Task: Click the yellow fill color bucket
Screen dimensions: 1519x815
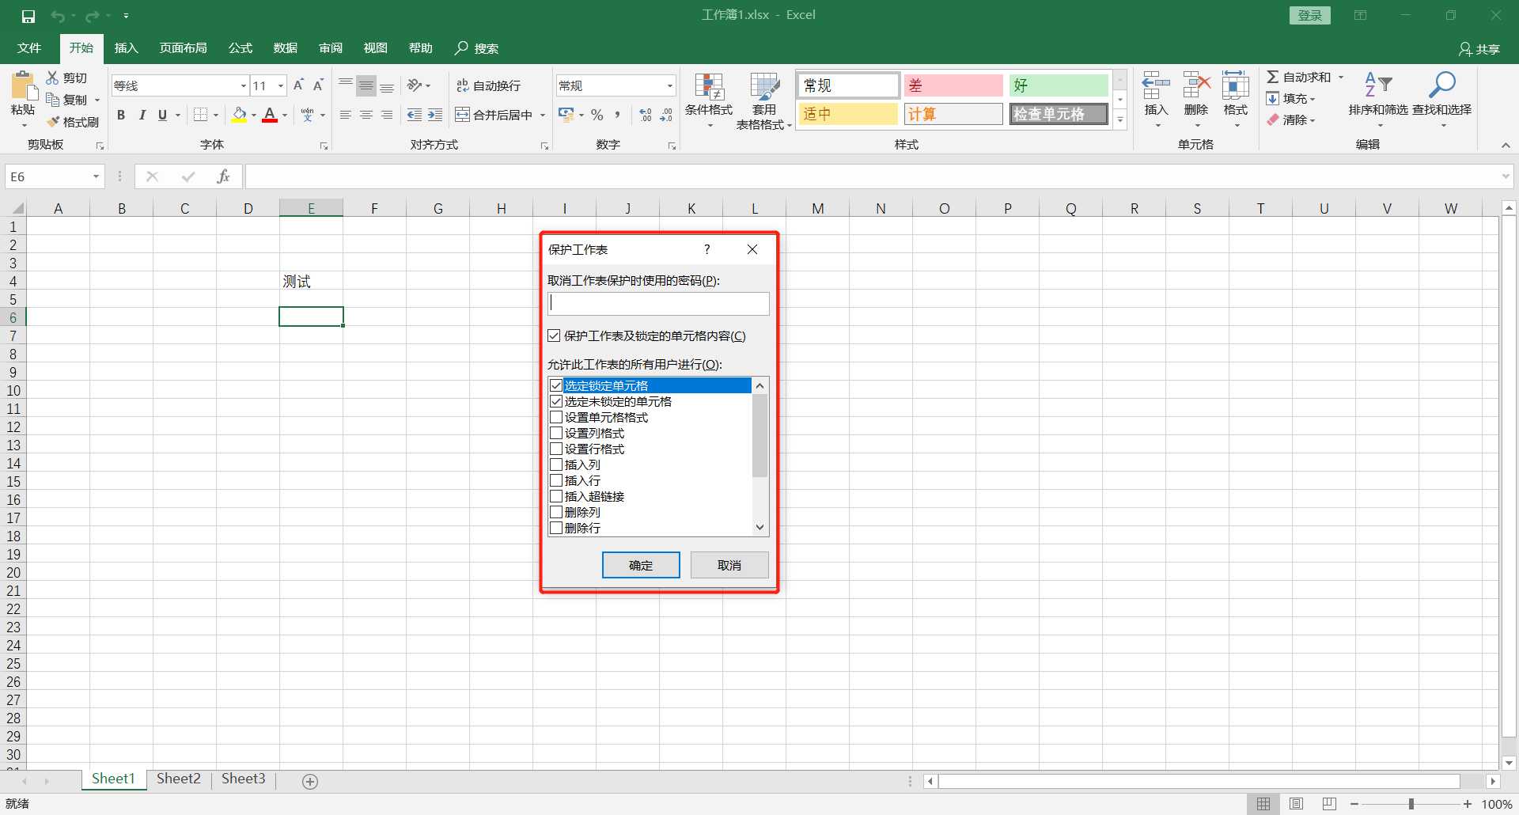Action: click(x=239, y=115)
